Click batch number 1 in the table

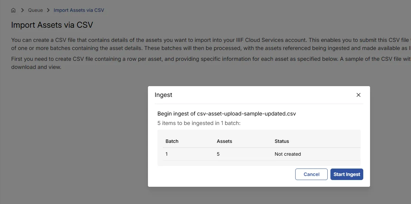pos(166,154)
